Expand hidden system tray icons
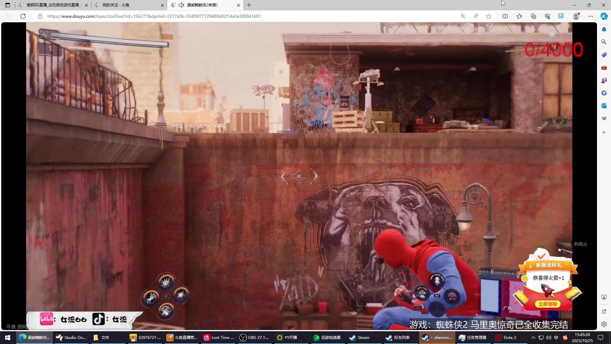The width and height of the screenshot is (611, 344). click(533, 338)
